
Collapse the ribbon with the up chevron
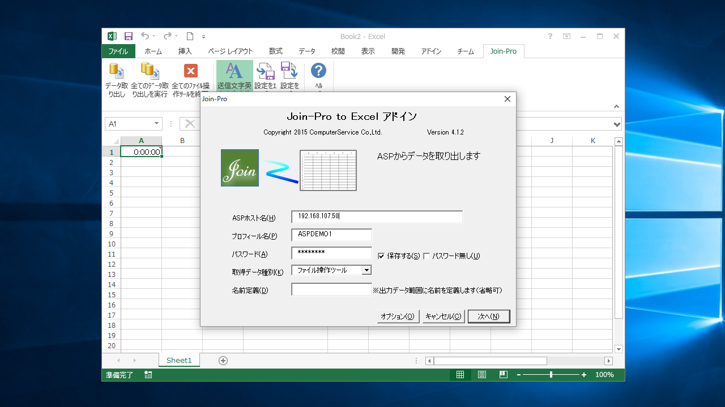pos(617,106)
